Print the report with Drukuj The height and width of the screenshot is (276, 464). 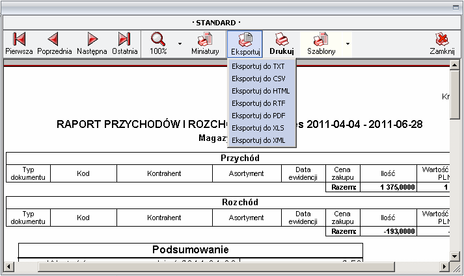282,44
